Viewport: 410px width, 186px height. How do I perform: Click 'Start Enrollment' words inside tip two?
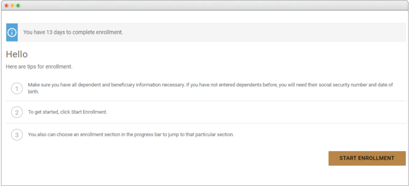pyautogui.click(x=89, y=112)
